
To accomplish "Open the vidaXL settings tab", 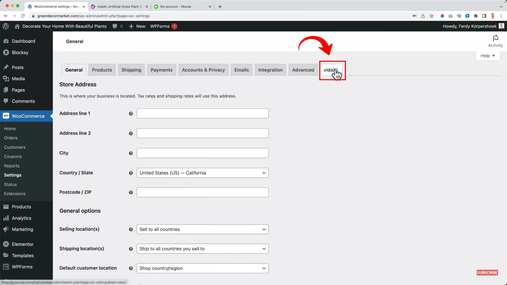I will point(332,70).
